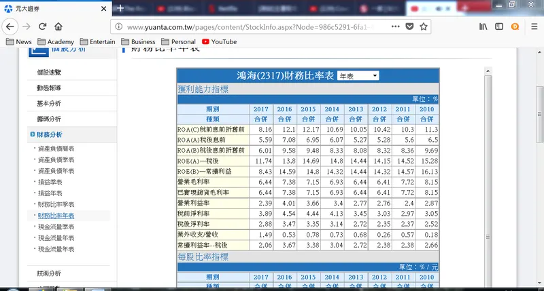The height and width of the screenshot is (291, 544).
Task: Click the 每股比率指標 section heading
Action: pos(203,256)
